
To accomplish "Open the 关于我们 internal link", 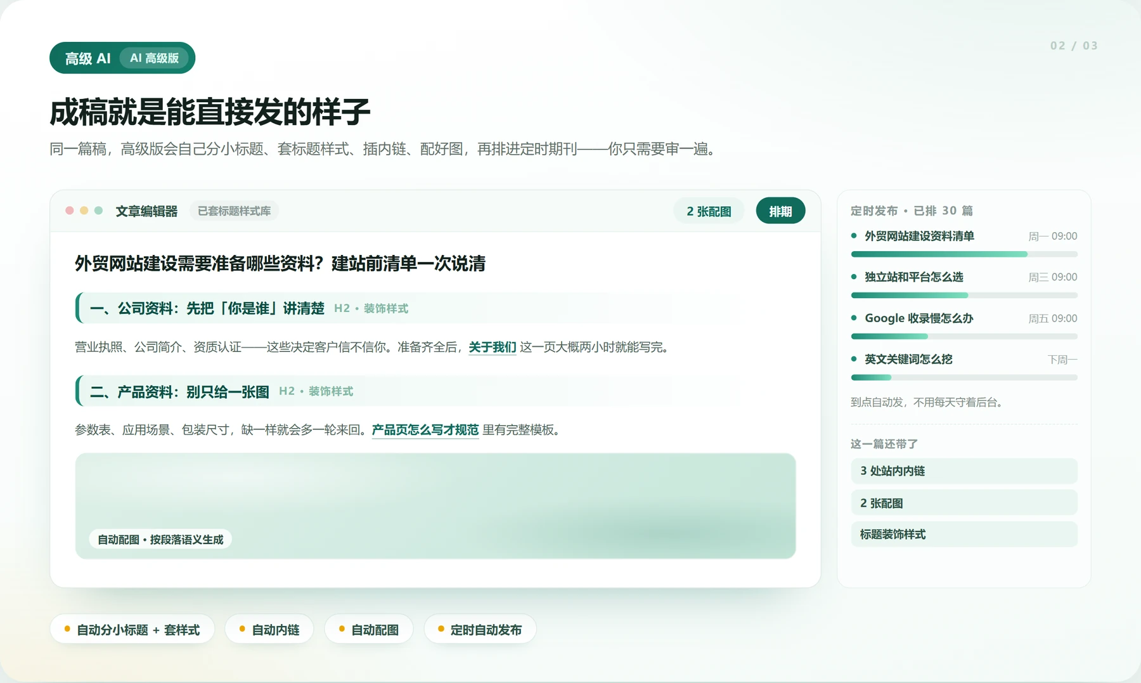I will [x=492, y=347].
